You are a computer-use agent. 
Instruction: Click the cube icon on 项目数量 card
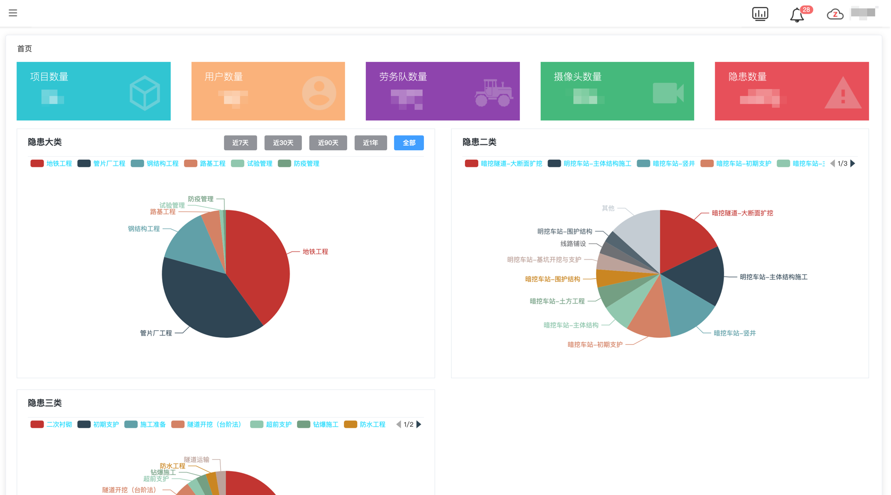145,93
